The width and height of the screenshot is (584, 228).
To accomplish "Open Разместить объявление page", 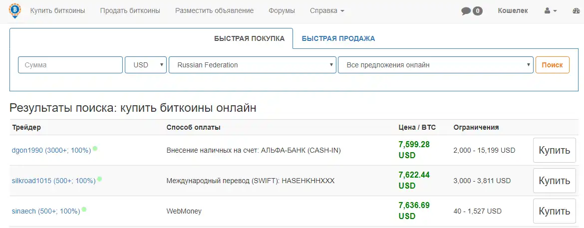I will (x=215, y=11).
